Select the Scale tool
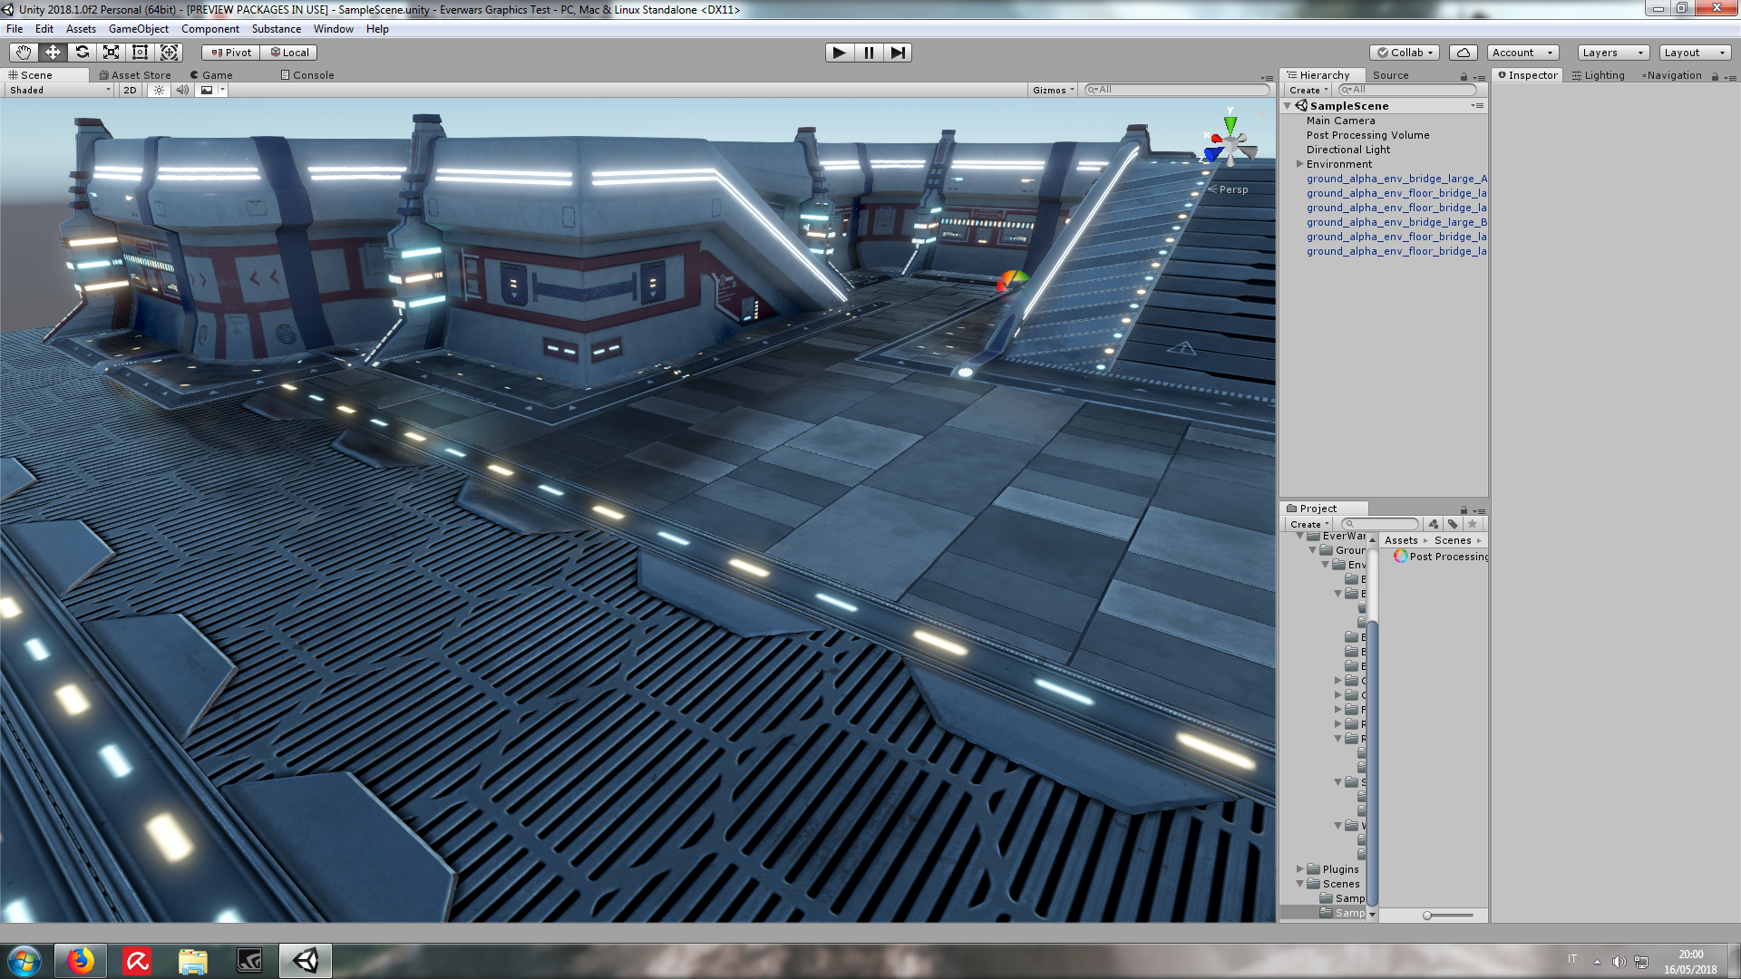The image size is (1741, 979). point(111,53)
